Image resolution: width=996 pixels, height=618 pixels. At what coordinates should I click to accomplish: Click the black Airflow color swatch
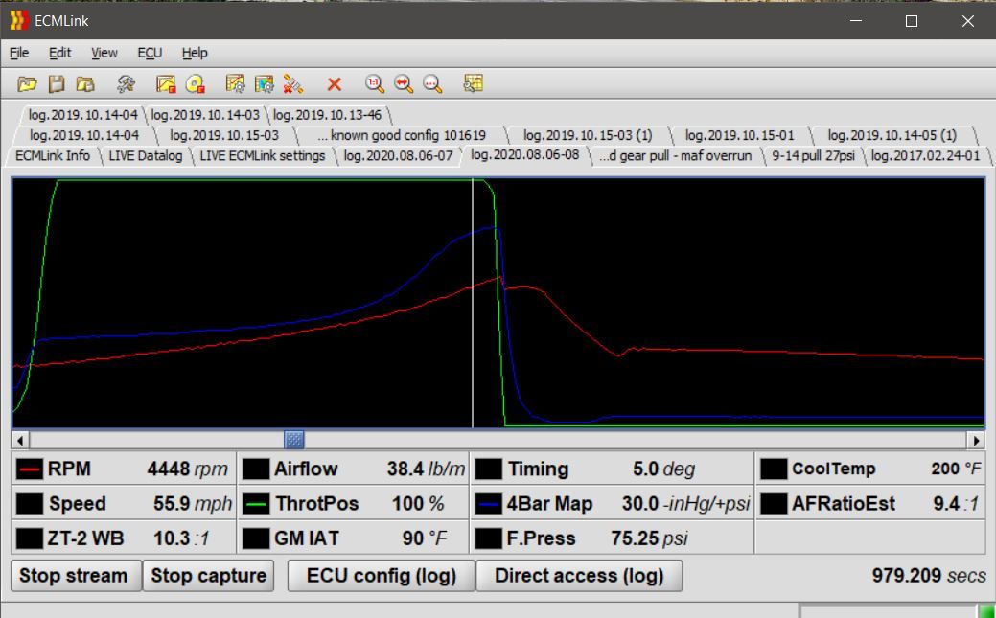point(257,469)
